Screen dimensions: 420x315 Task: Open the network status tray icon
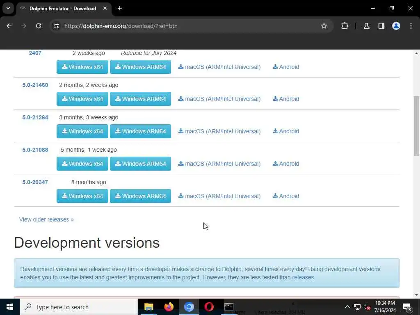click(357, 307)
